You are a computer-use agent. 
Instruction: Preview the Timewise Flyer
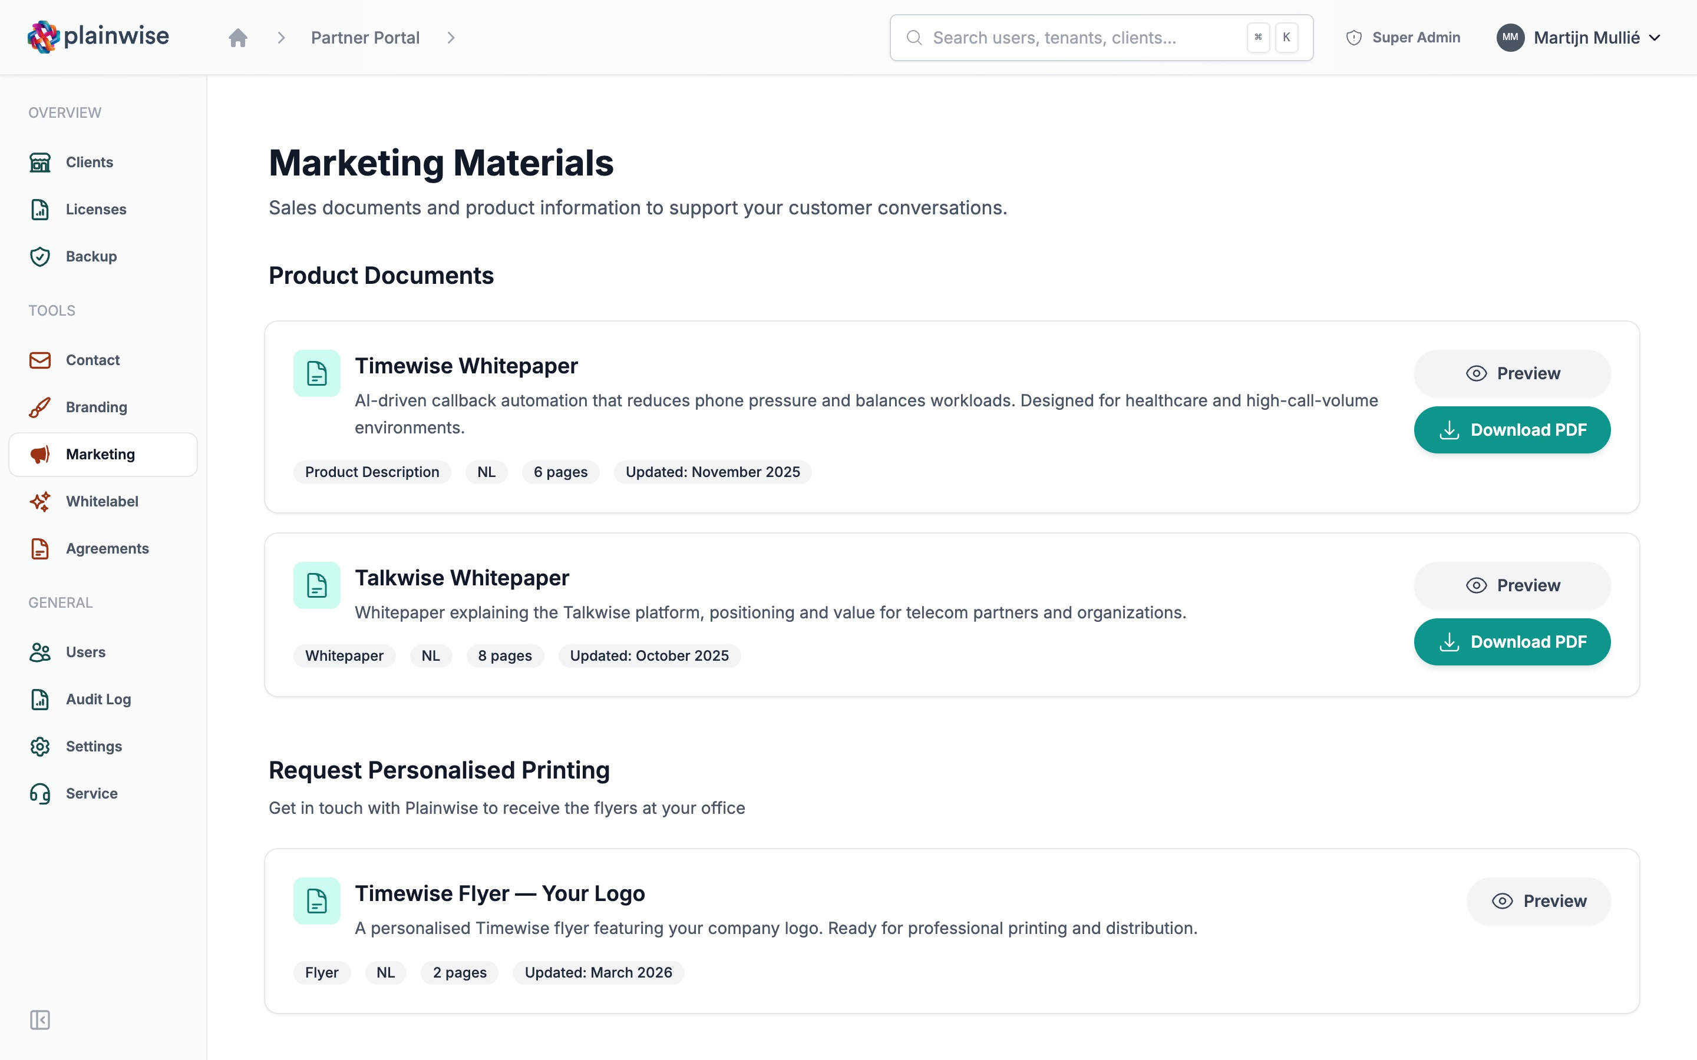(1538, 901)
